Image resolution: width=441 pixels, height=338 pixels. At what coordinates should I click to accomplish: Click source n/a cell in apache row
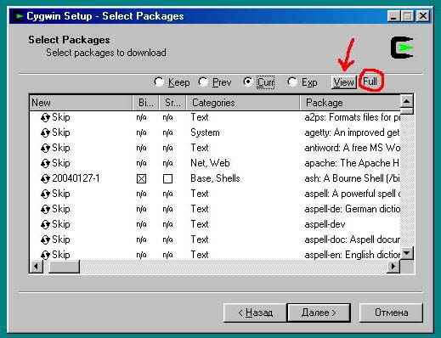pyautogui.click(x=167, y=163)
